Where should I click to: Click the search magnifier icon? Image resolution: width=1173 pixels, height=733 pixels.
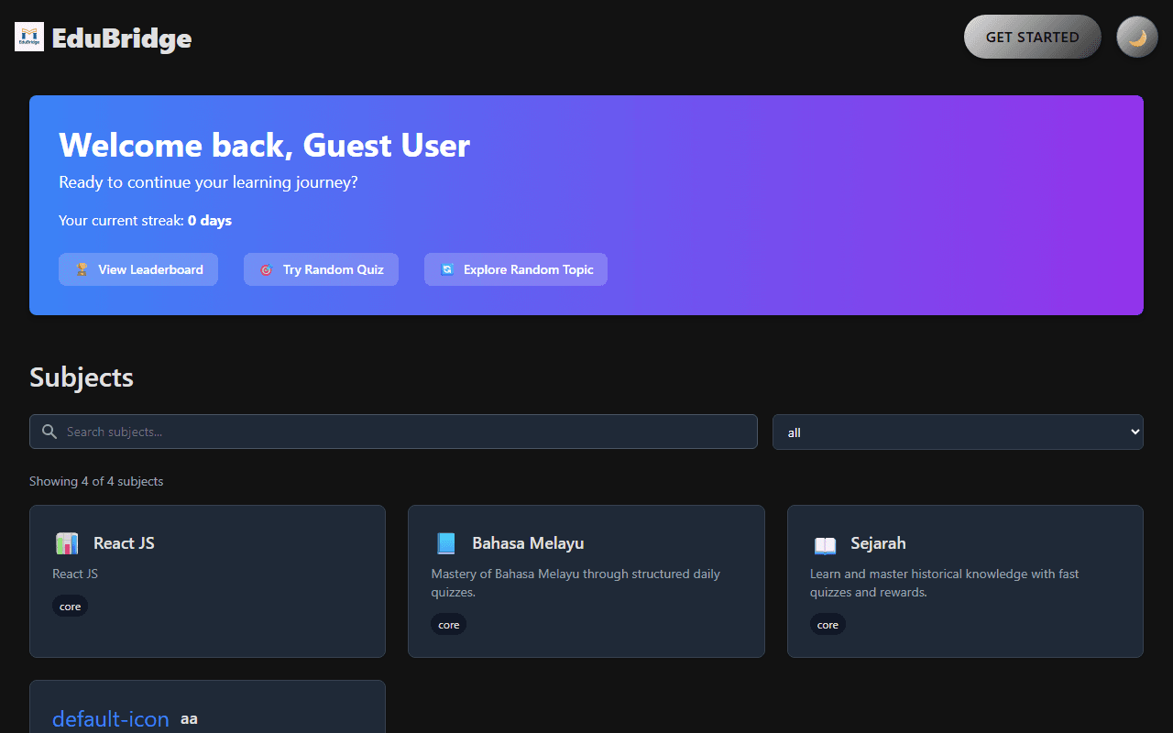49,432
